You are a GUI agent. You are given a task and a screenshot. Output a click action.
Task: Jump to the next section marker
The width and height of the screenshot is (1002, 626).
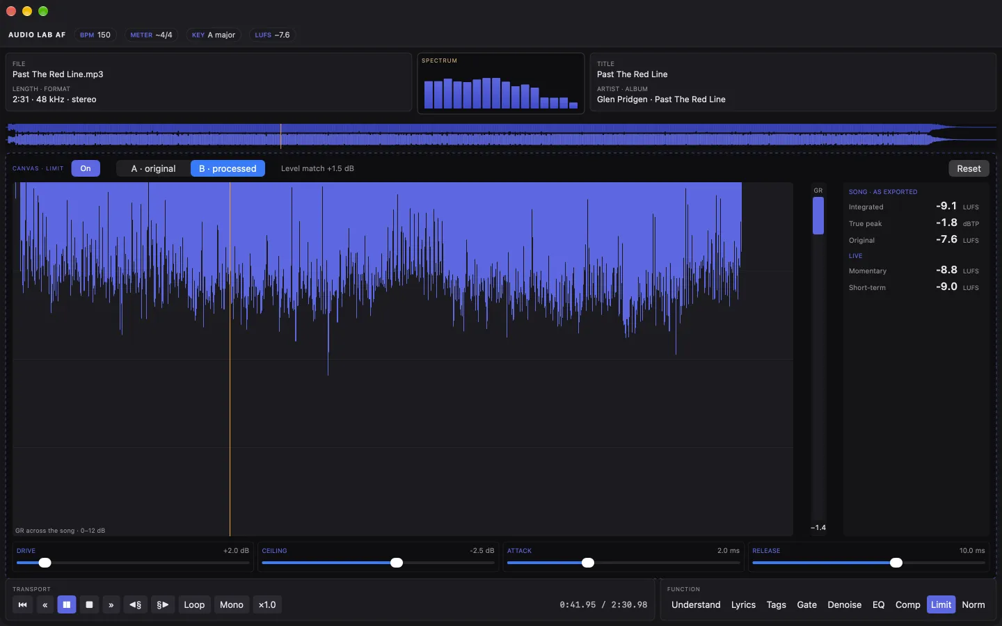click(x=163, y=604)
